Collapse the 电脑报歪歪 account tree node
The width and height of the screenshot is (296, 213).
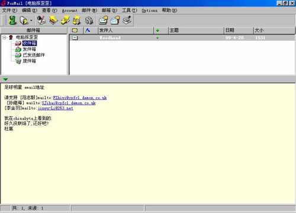(x=4, y=37)
